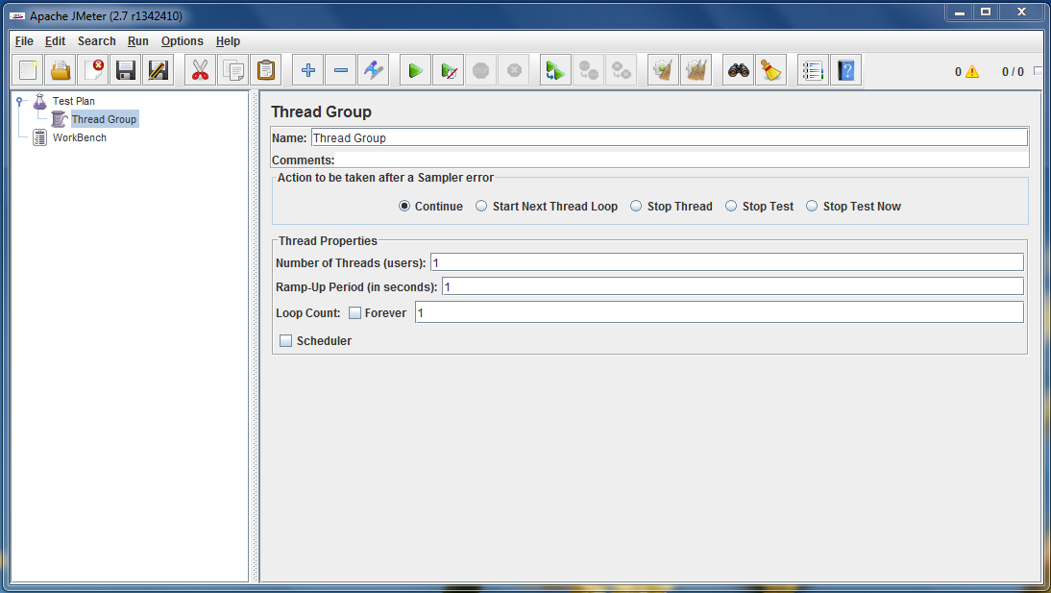
Task: Select Test Plan in the tree
Action: coord(74,101)
